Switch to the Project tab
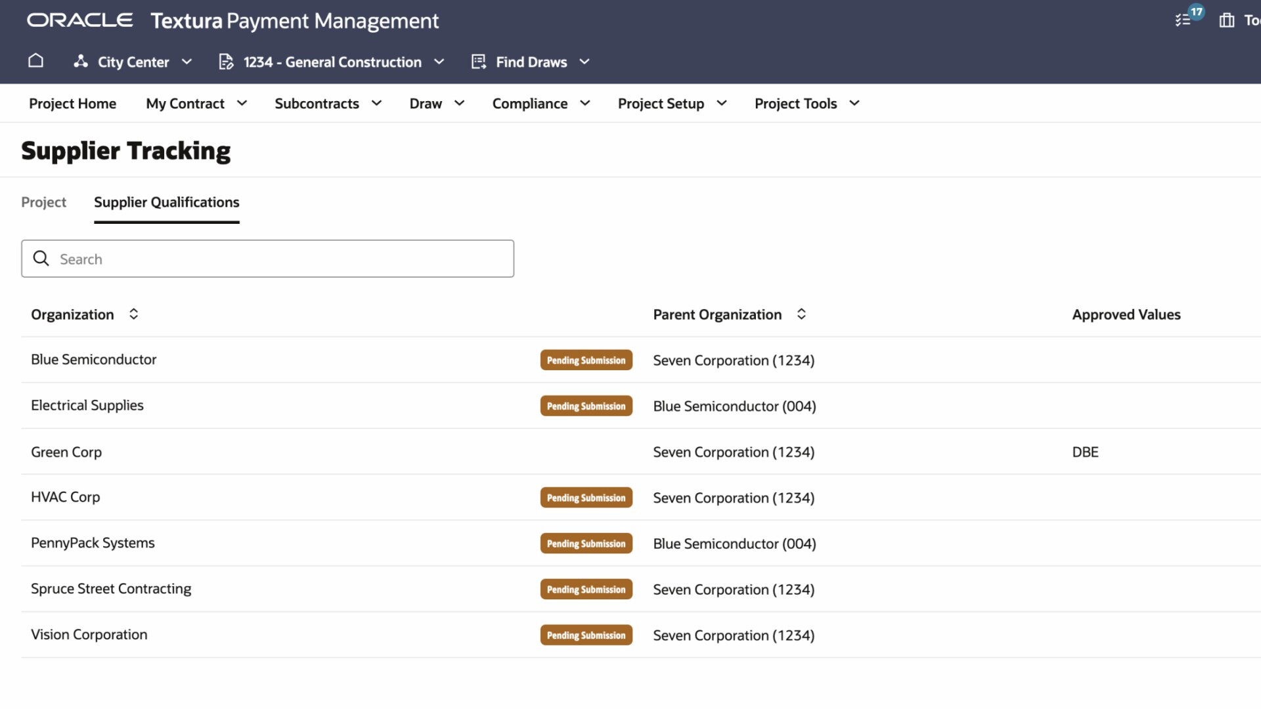The width and height of the screenshot is (1261, 709). [x=43, y=202]
